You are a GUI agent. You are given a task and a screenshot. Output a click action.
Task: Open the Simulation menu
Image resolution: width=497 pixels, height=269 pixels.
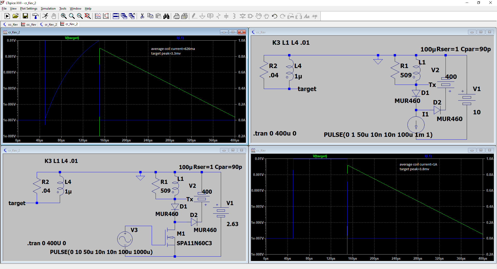coord(48,9)
